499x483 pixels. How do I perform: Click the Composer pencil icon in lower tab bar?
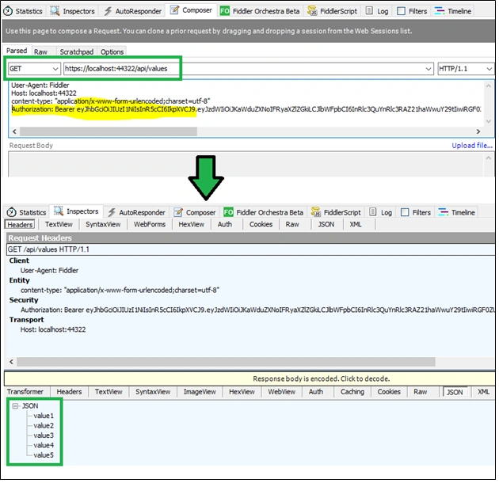point(179,213)
